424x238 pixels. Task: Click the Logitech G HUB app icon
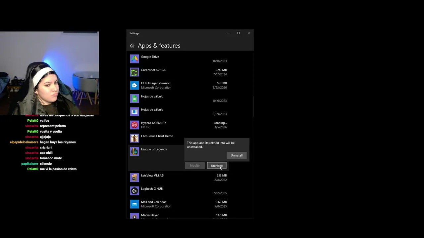coord(134,191)
